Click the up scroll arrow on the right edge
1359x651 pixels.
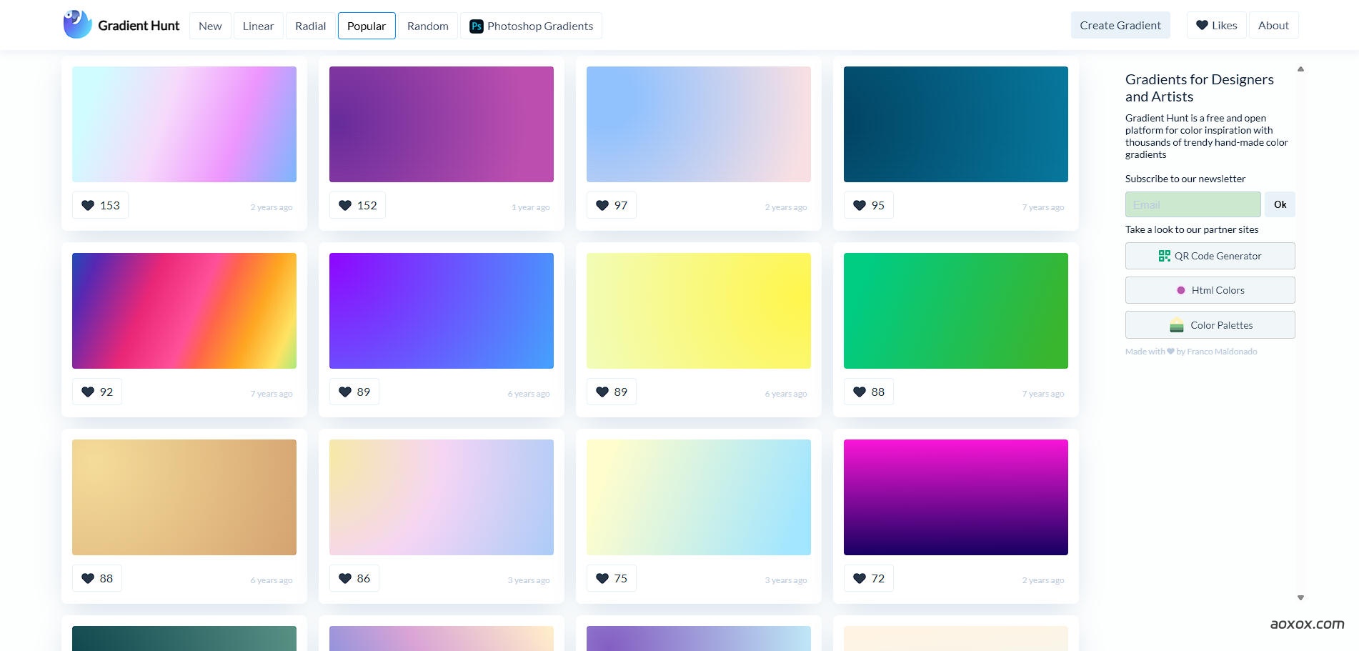tap(1300, 69)
